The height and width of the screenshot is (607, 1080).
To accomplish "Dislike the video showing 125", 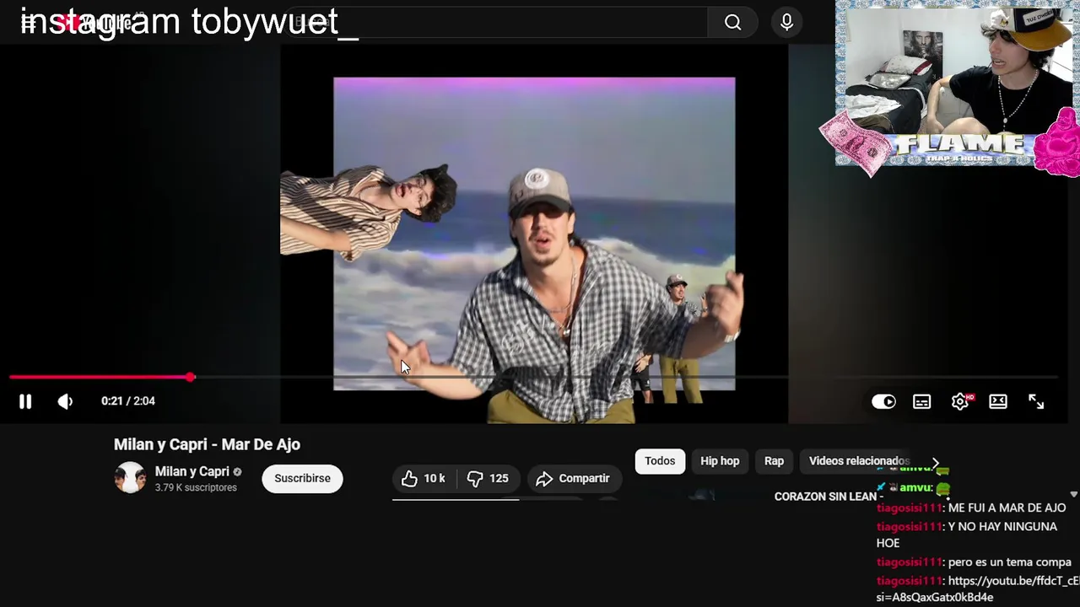I will (x=488, y=478).
